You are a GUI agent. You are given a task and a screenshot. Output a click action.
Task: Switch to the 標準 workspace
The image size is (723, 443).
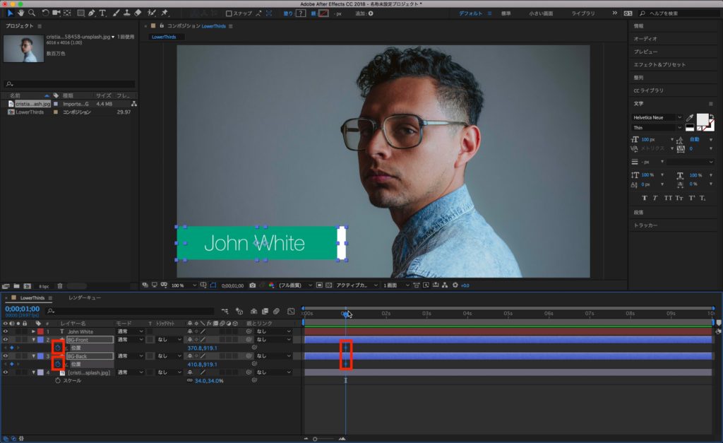point(506,13)
